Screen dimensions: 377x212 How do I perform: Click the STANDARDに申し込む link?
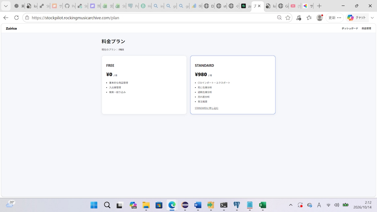[x=206, y=108]
